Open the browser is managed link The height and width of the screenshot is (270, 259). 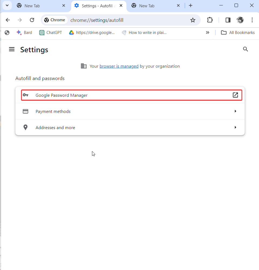(x=119, y=66)
